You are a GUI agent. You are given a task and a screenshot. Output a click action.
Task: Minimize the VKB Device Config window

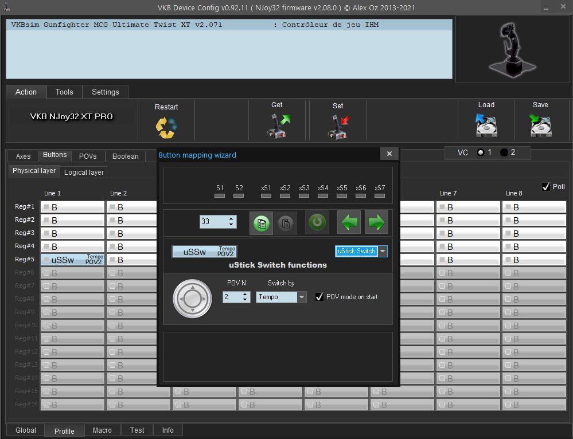pos(546,7)
